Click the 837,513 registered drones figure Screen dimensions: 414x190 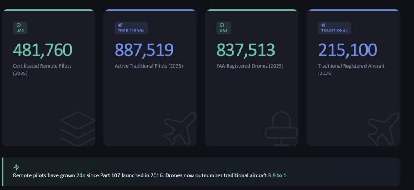245,50
